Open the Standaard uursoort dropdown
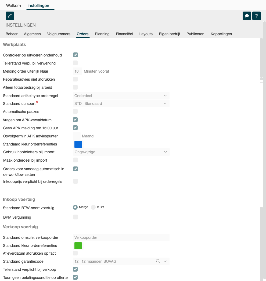Screen dimensions: 266x281 pyautogui.click(x=165, y=104)
